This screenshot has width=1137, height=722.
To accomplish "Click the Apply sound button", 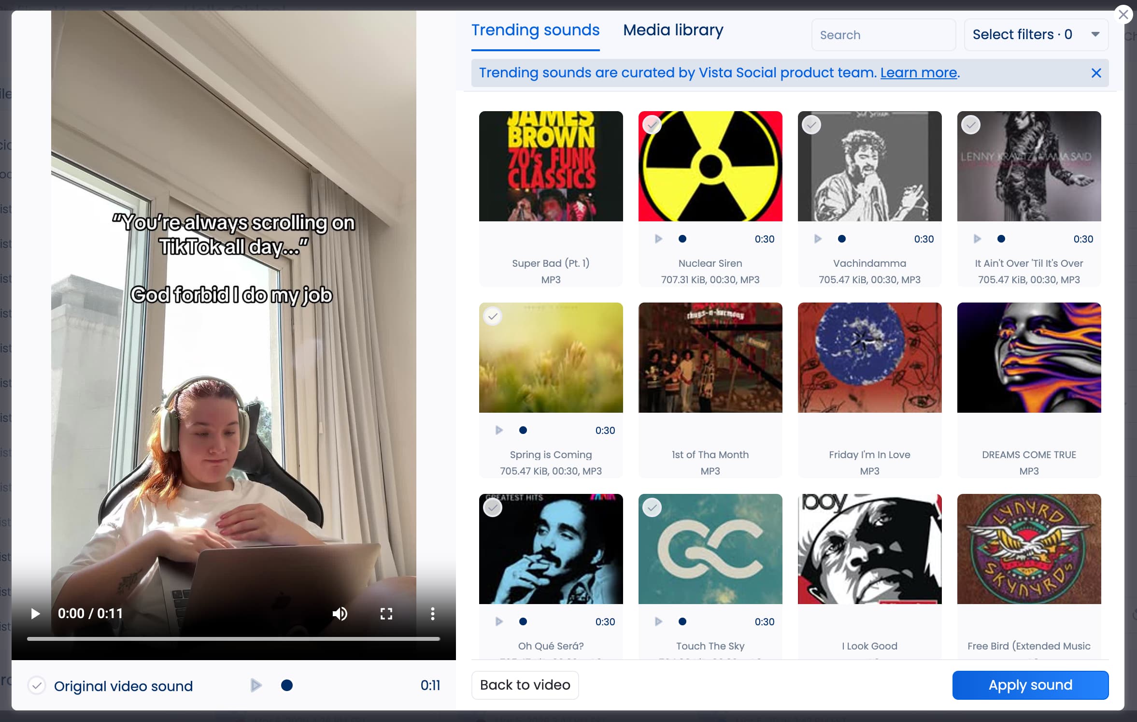I will (1030, 685).
